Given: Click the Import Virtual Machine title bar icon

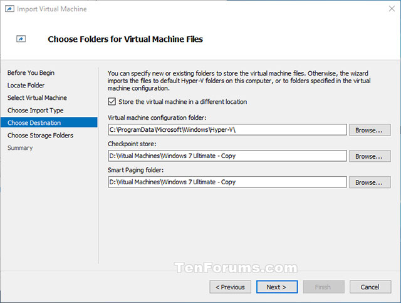Looking at the screenshot, I should (9, 9).
